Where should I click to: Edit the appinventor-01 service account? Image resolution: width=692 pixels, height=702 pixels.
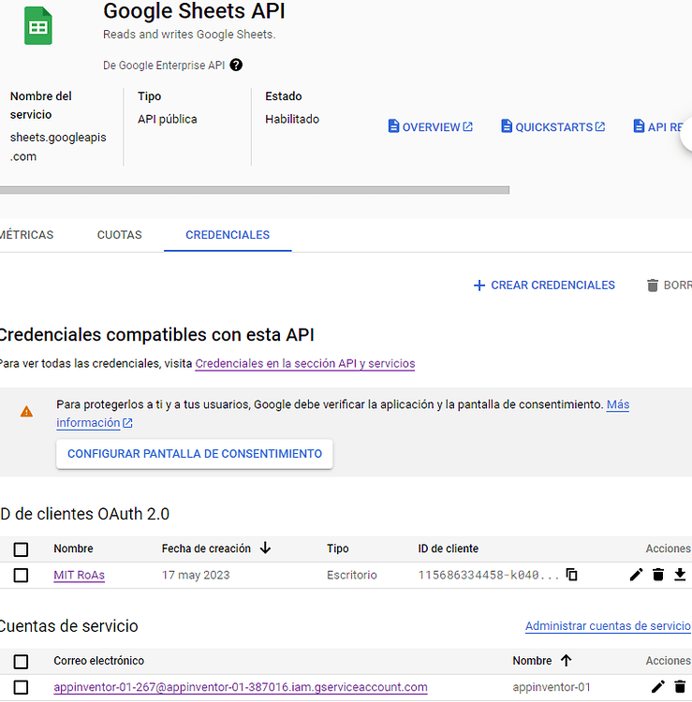(657, 687)
